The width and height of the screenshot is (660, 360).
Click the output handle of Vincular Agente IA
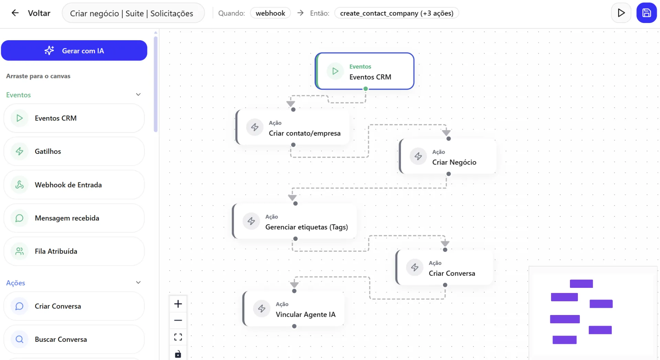(294, 326)
